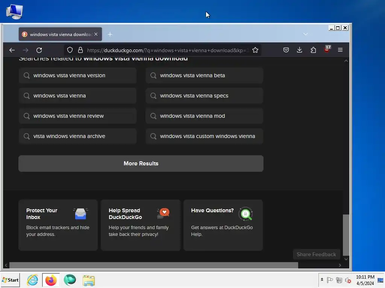Load More Results

tap(141, 163)
